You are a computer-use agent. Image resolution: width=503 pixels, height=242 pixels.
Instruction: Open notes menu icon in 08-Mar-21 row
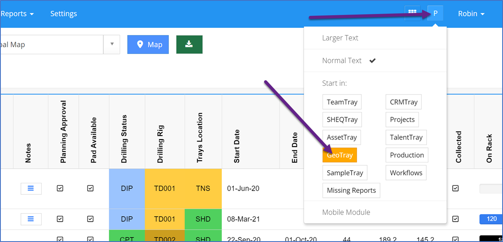coord(31,219)
